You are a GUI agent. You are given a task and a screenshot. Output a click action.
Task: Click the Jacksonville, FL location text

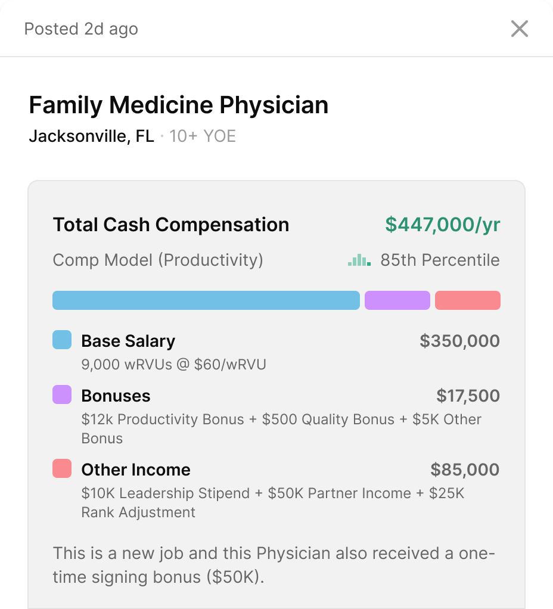(x=91, y=136)
